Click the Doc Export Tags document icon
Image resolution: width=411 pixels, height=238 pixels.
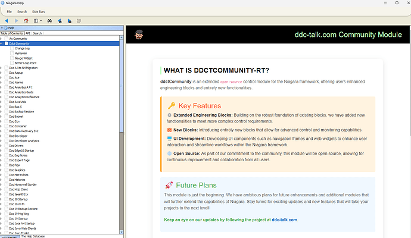pyautogui.click(x=7, y=160)
